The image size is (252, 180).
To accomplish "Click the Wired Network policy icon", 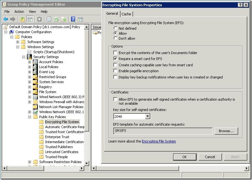I will click(35, 97).
